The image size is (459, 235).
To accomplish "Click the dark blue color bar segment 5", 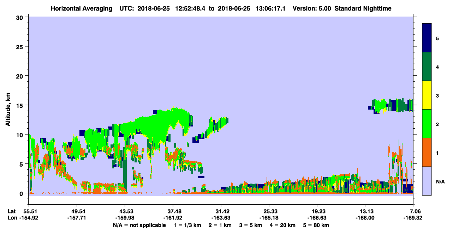I will tap(427, 38).
